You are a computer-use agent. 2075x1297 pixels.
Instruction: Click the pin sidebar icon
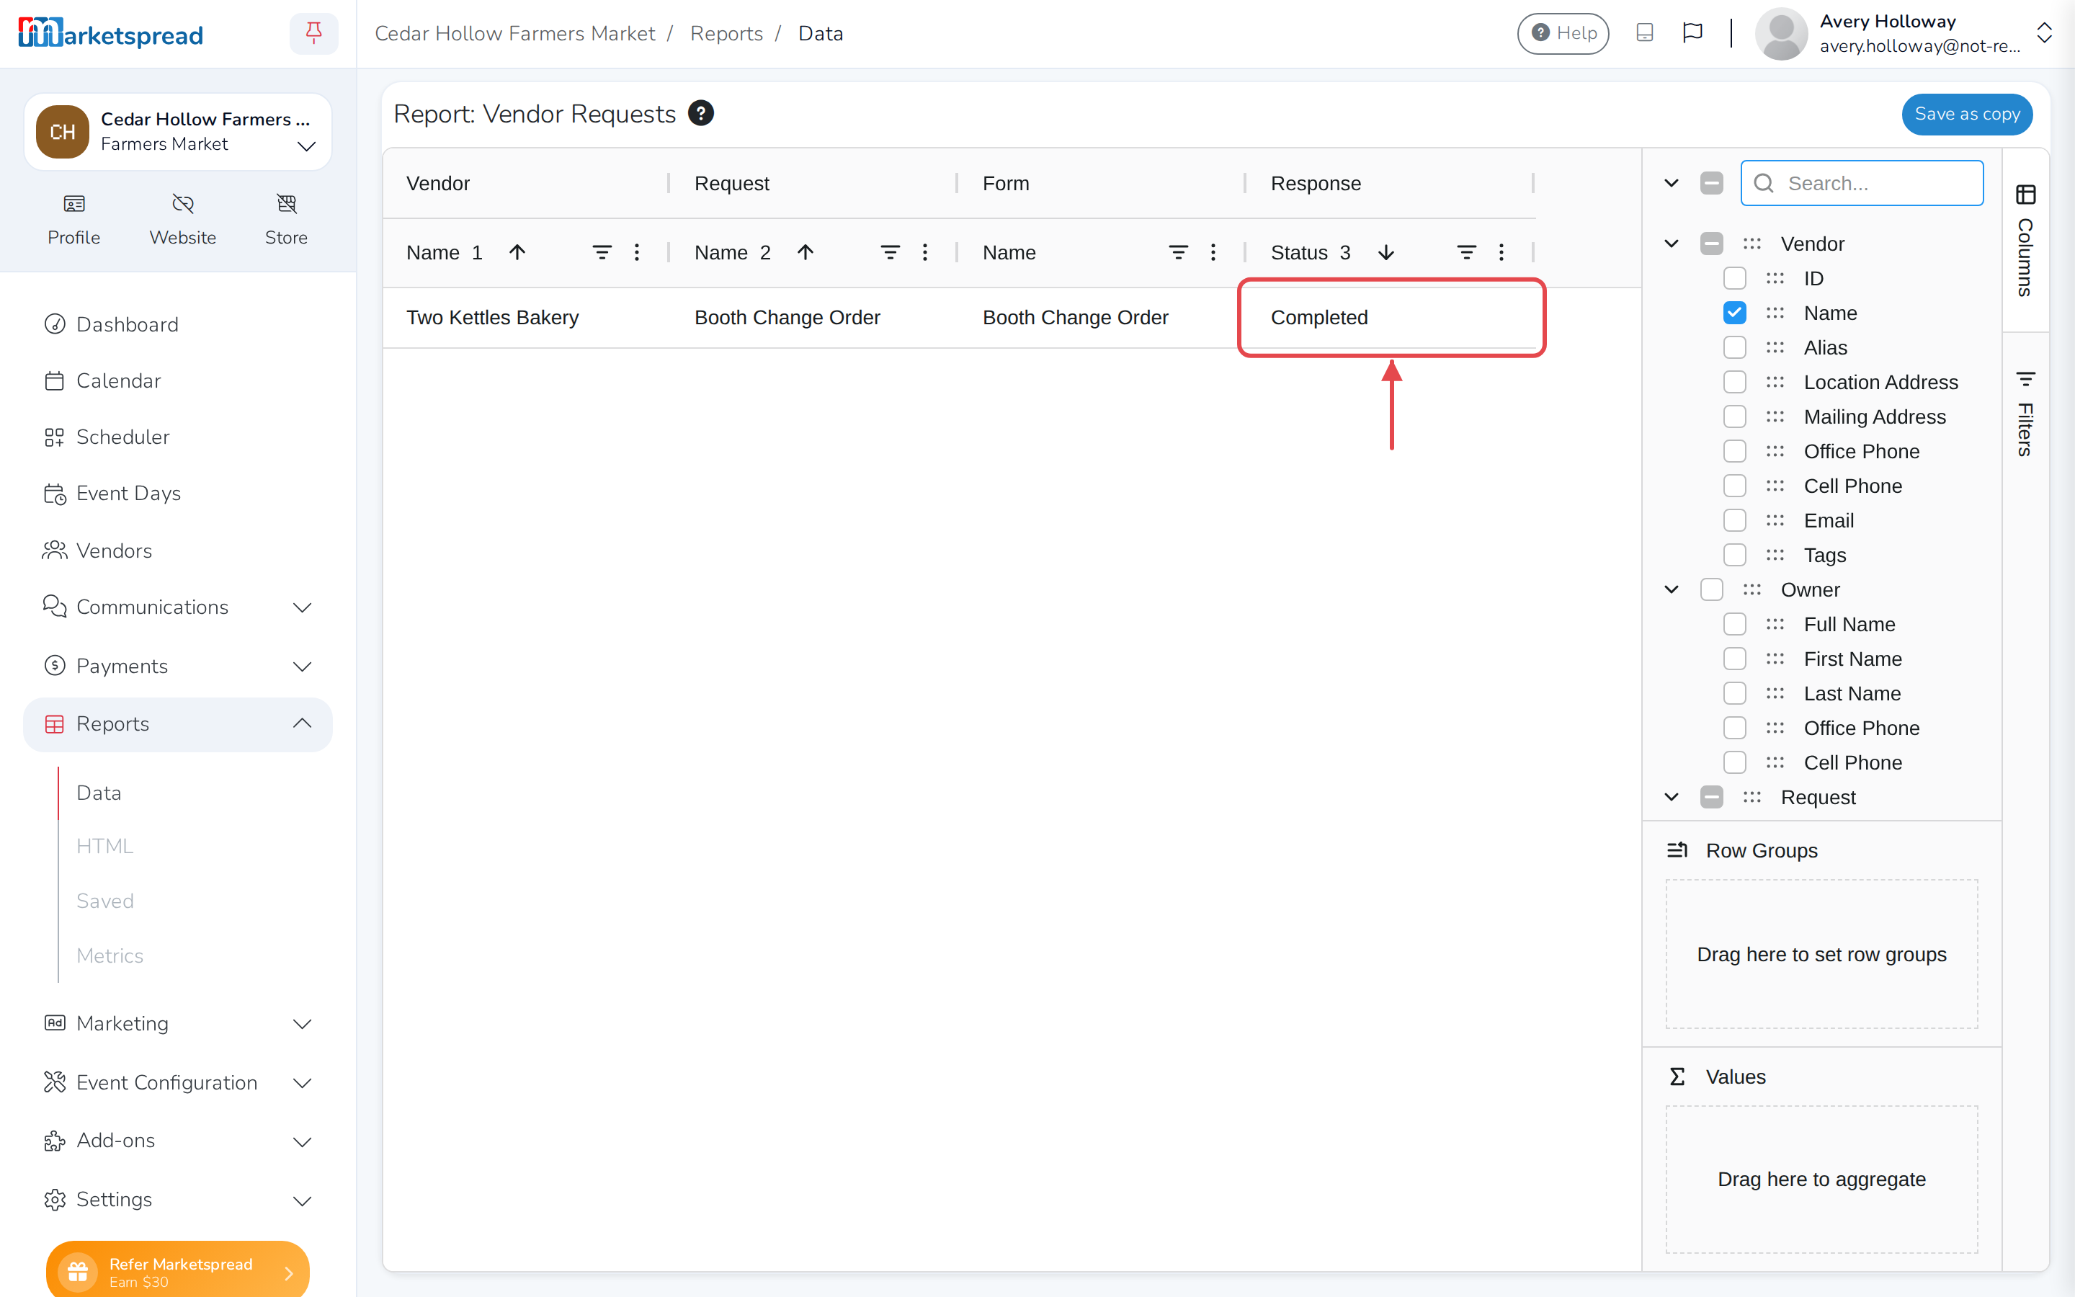(314, 33)
